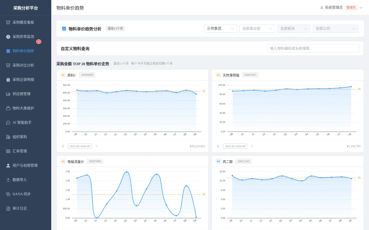Click material code 30007890 on 电磁流量计 card
The width and height of the screenshot is (369, 230).
coord(95,161)
